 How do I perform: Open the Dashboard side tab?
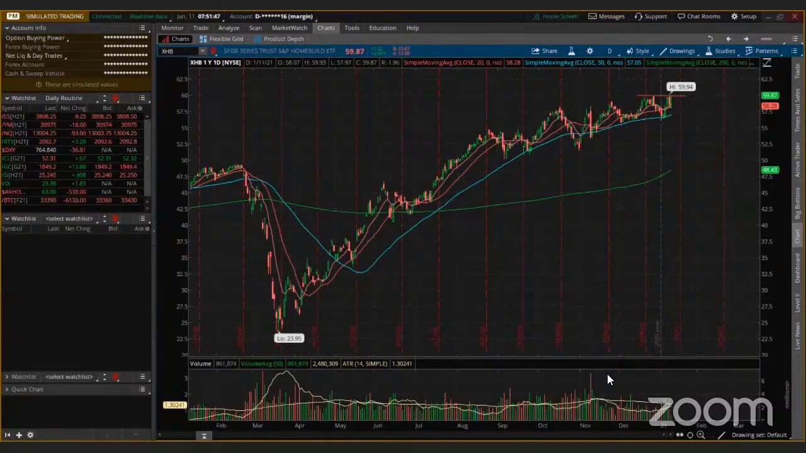point(797,268)
